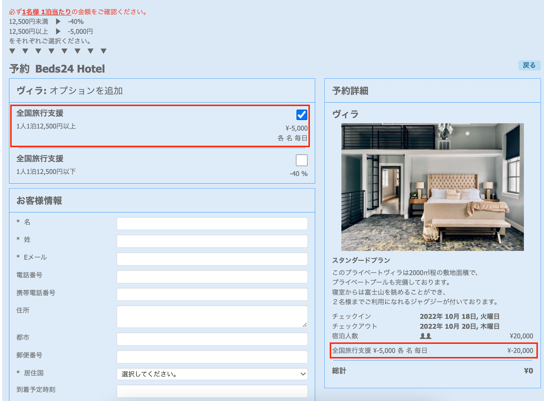This screenshot has height=401, width=544.
Task: Click the 姓 last name field
Action: [x=212, y=241]
